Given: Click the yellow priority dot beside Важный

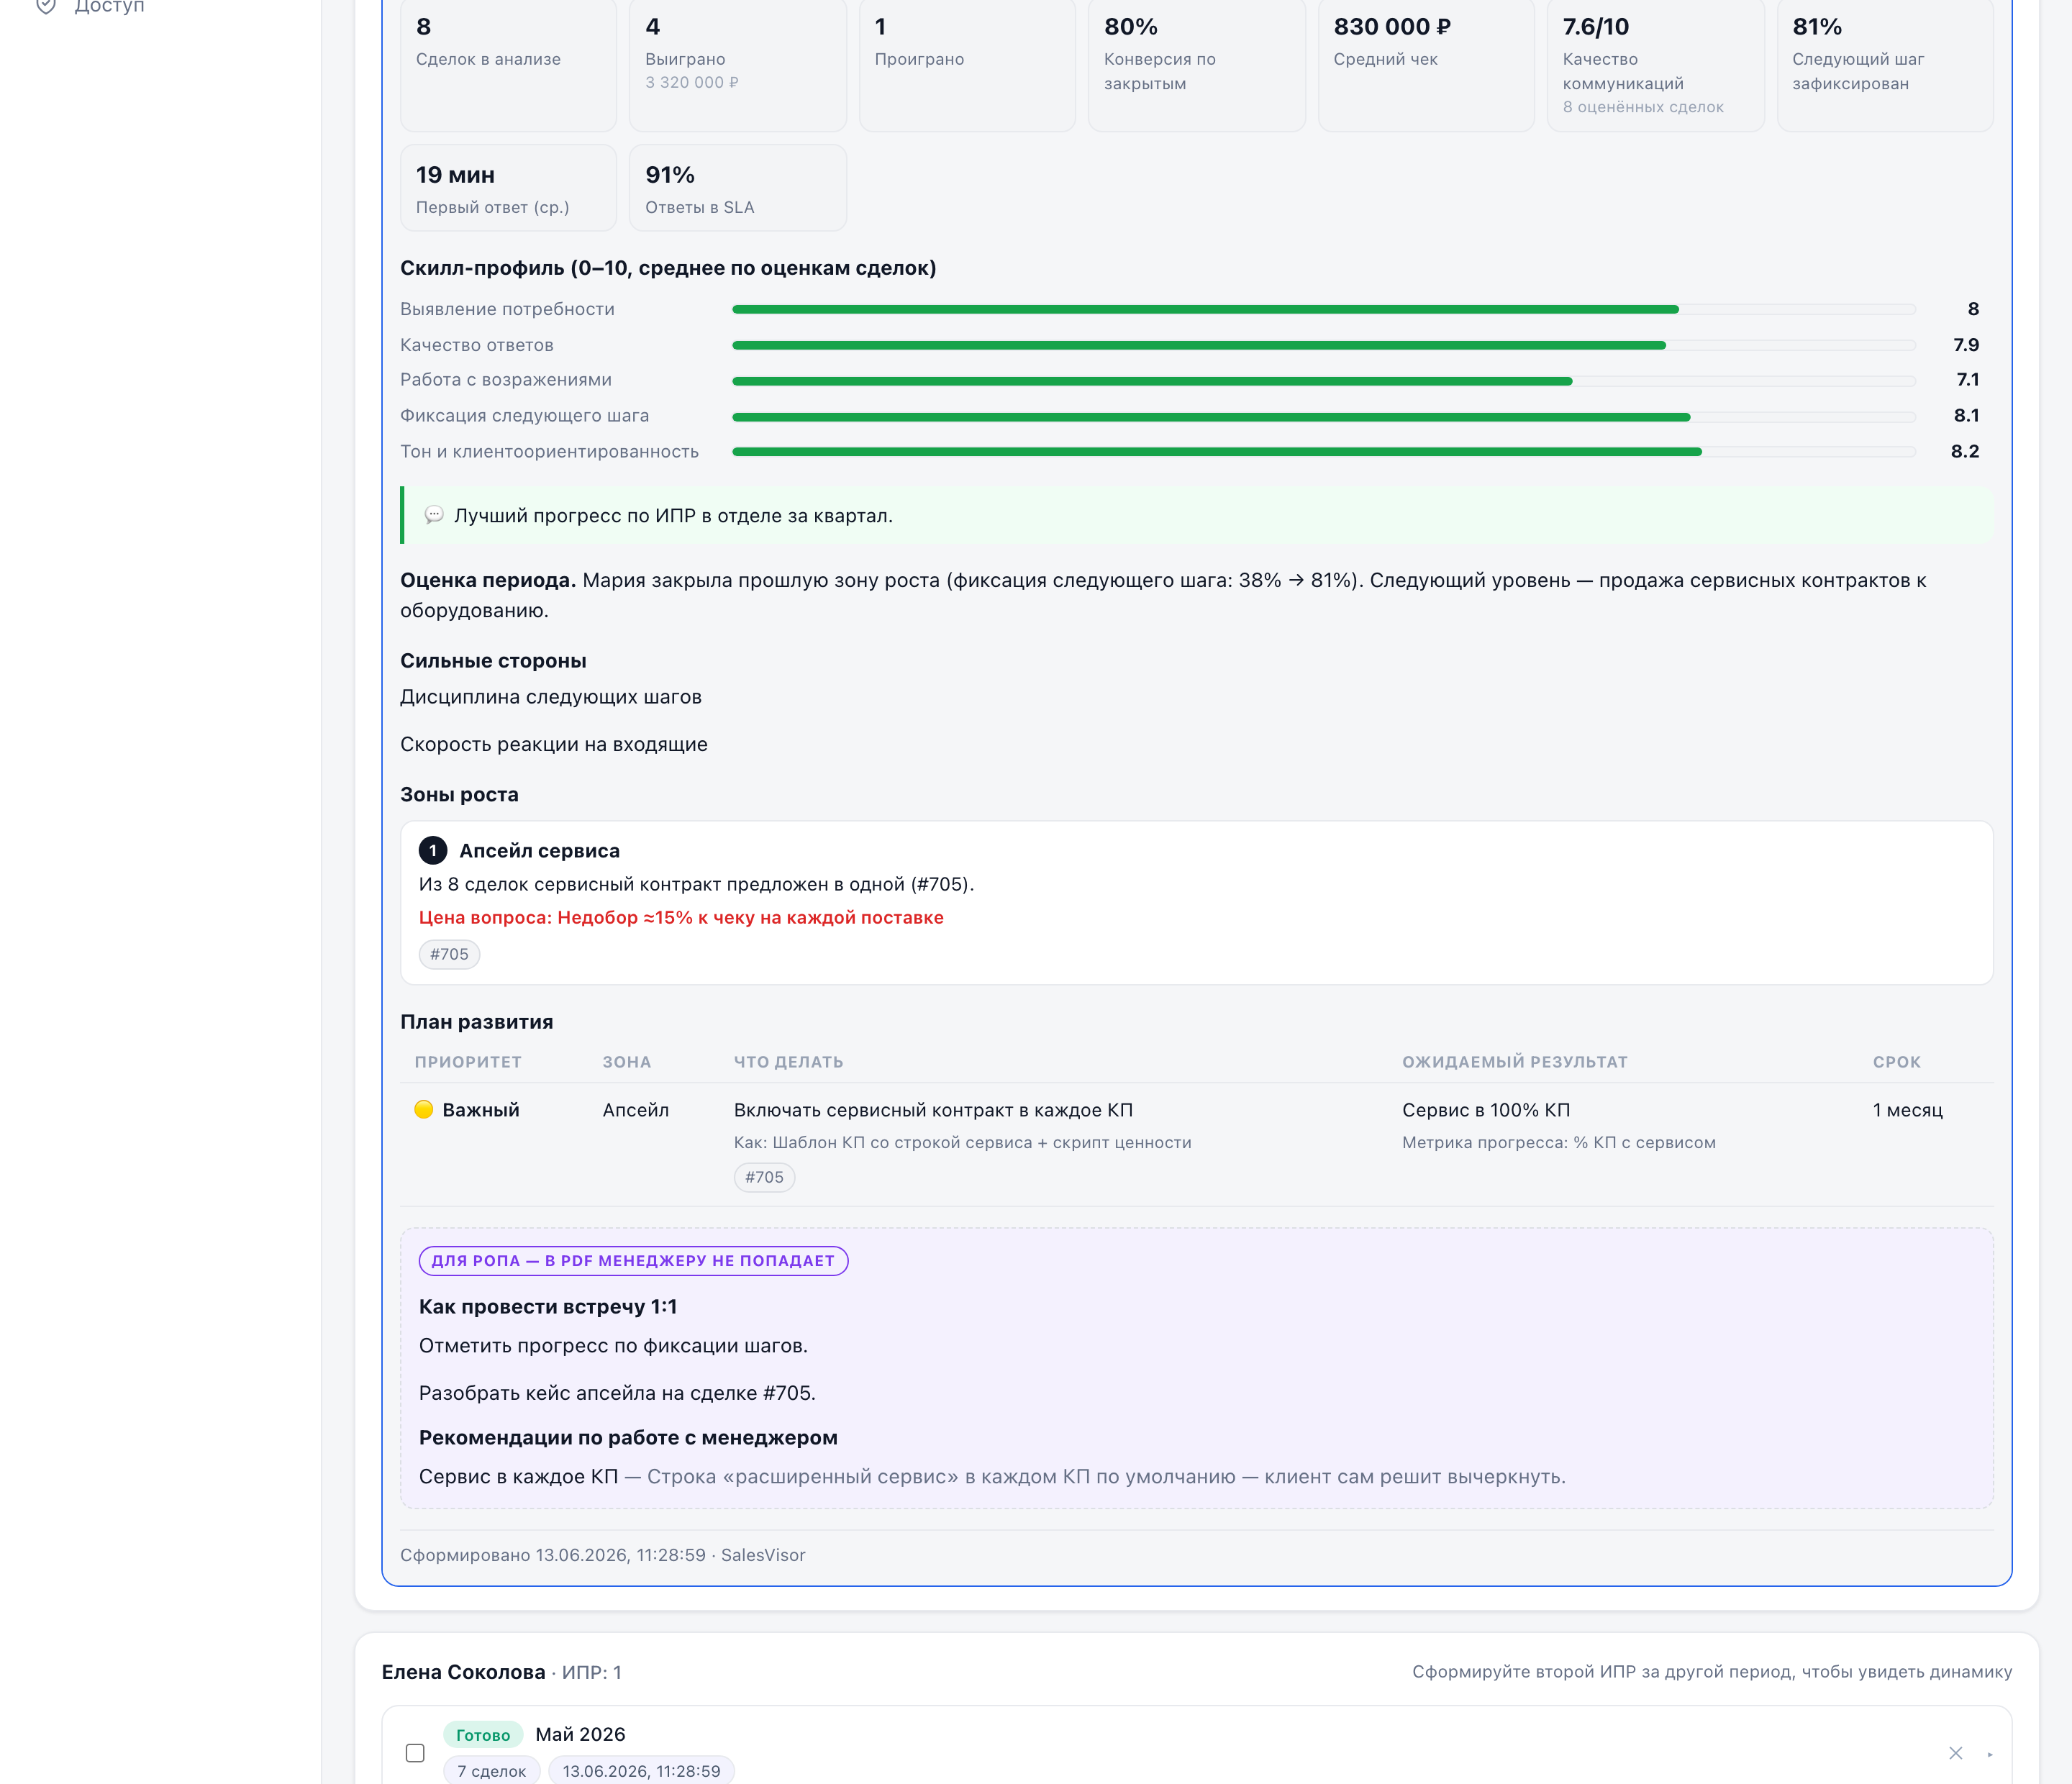Looking at the screenshot, I should pos(424,1109).
